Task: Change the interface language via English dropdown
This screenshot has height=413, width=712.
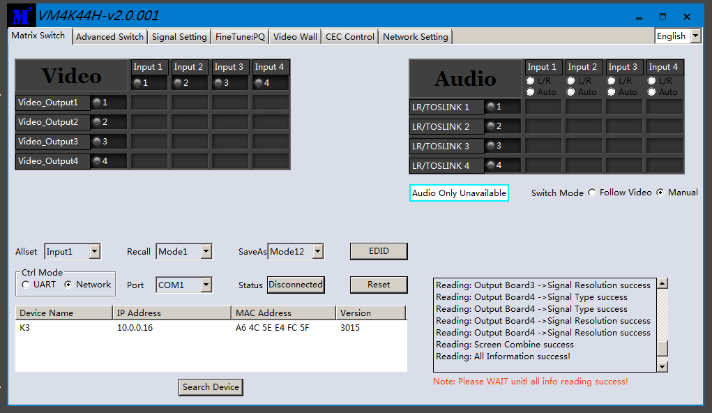Action: (694, 35)
